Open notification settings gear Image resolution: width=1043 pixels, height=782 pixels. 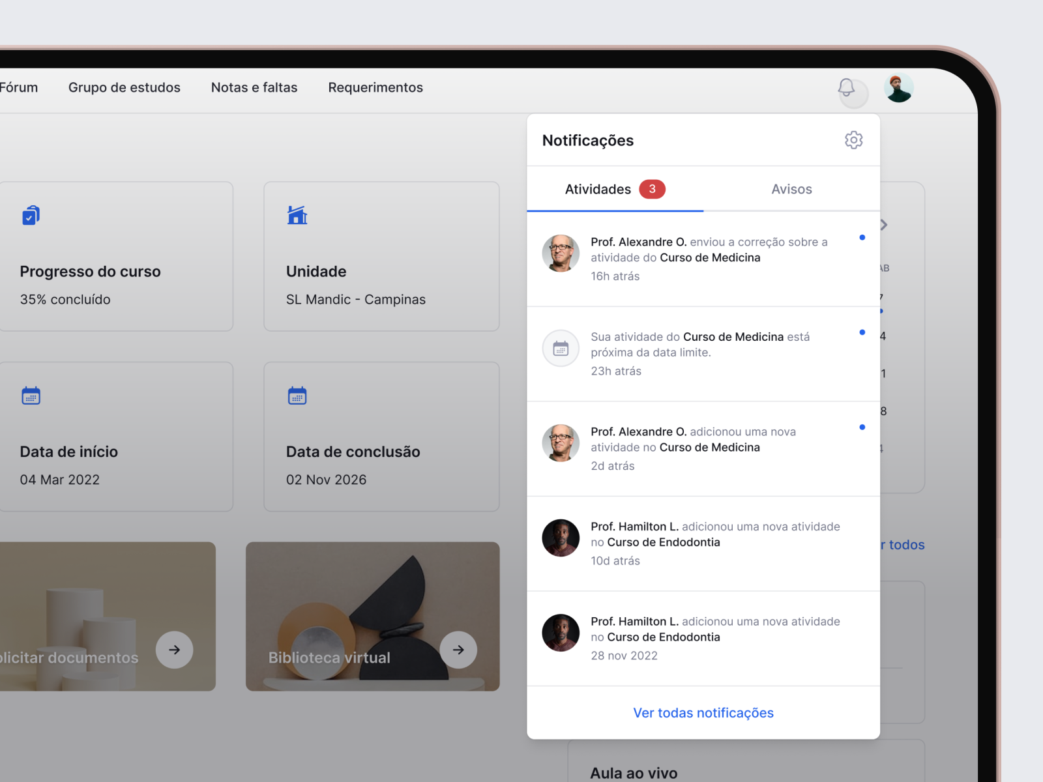point(853,140)
